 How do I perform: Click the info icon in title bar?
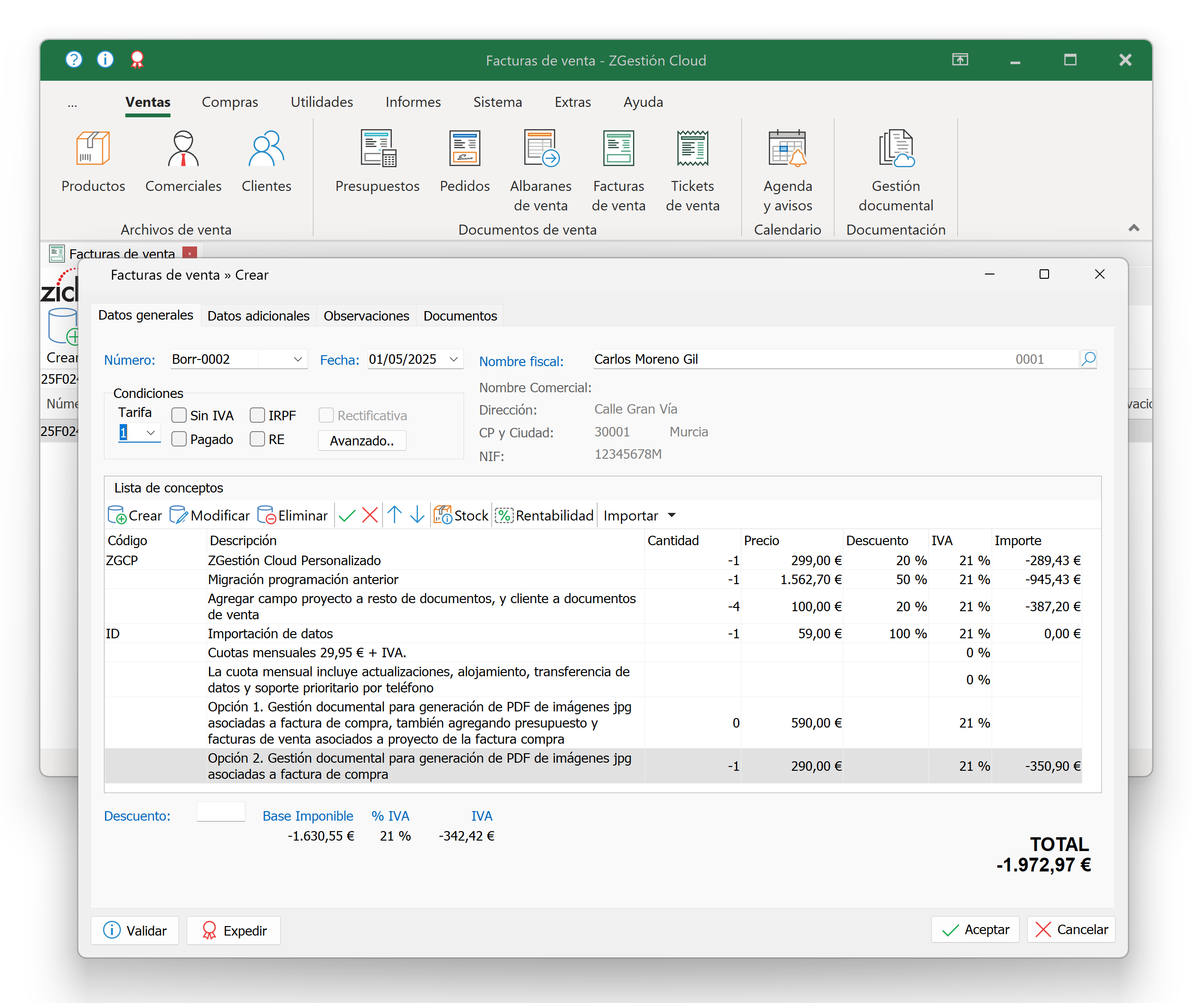click(105, 59)
